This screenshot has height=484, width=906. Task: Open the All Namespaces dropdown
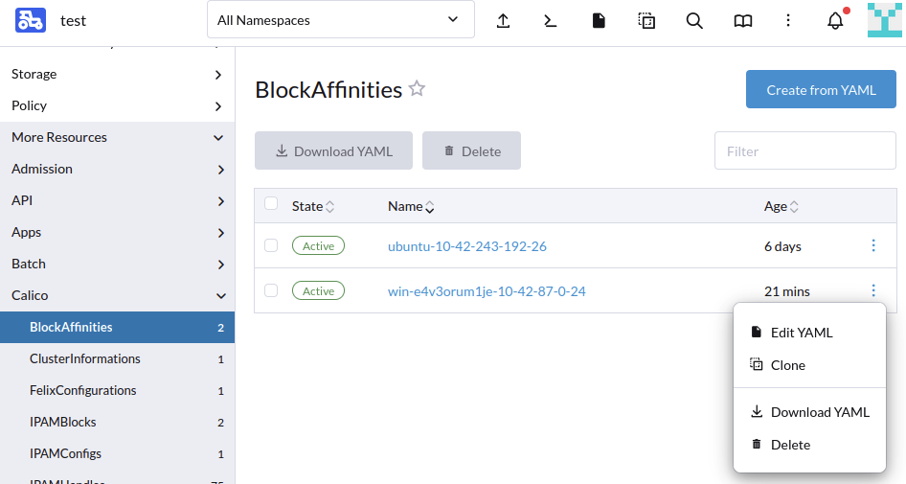(x=341, y=20)
